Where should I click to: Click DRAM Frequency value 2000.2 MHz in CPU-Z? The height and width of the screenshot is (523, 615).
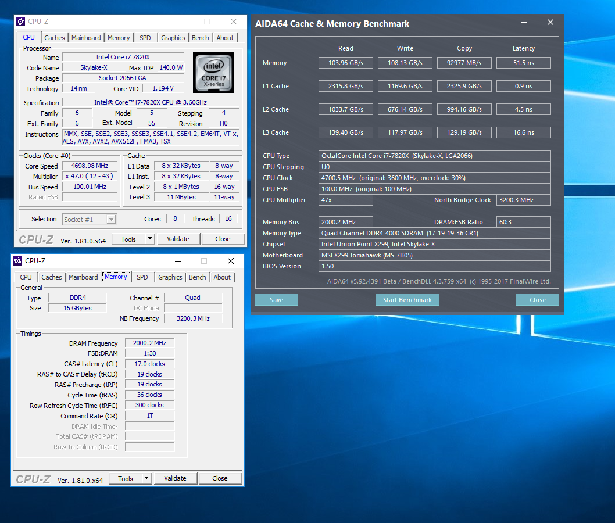(x=149, y=343)
